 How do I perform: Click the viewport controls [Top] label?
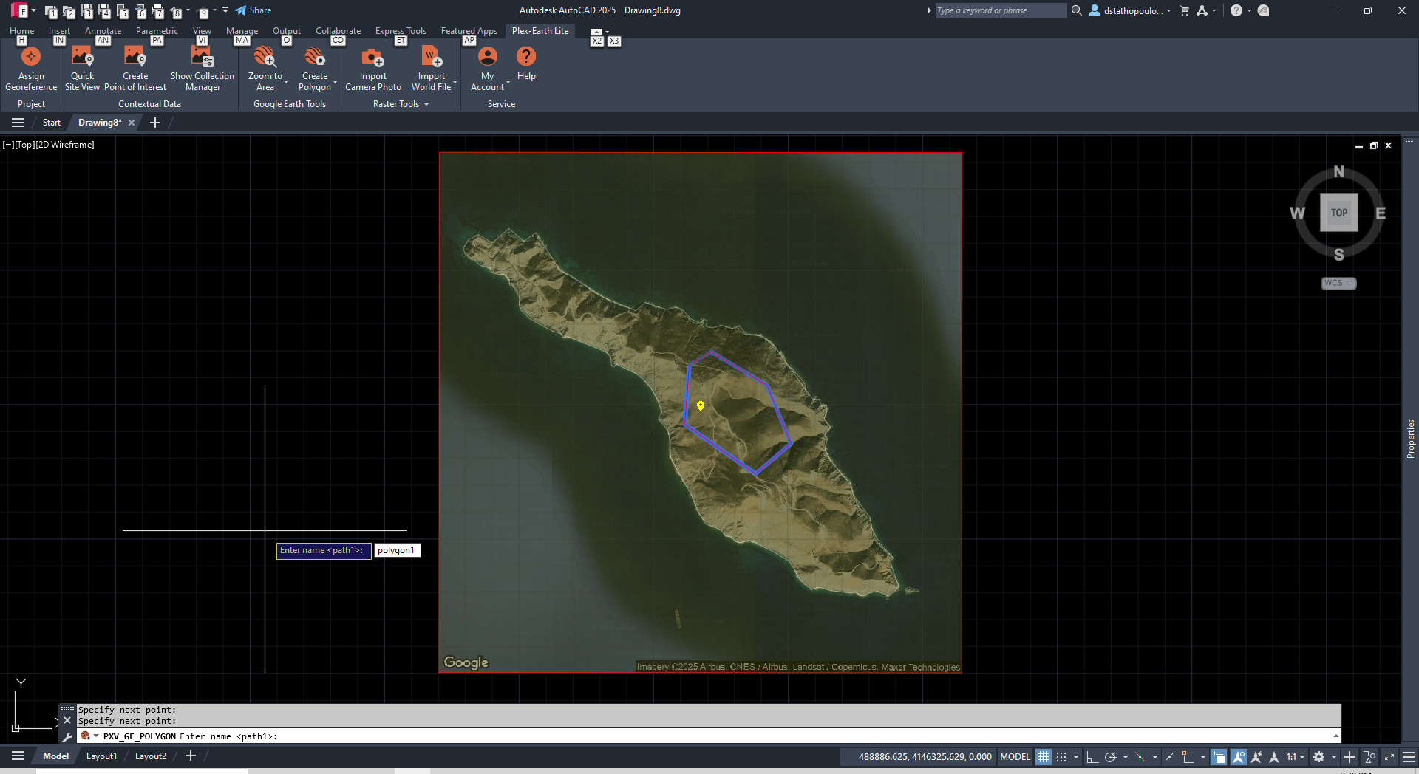pos(25,145)
